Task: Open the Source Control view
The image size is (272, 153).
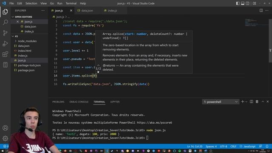Action: tap(5, 33)
